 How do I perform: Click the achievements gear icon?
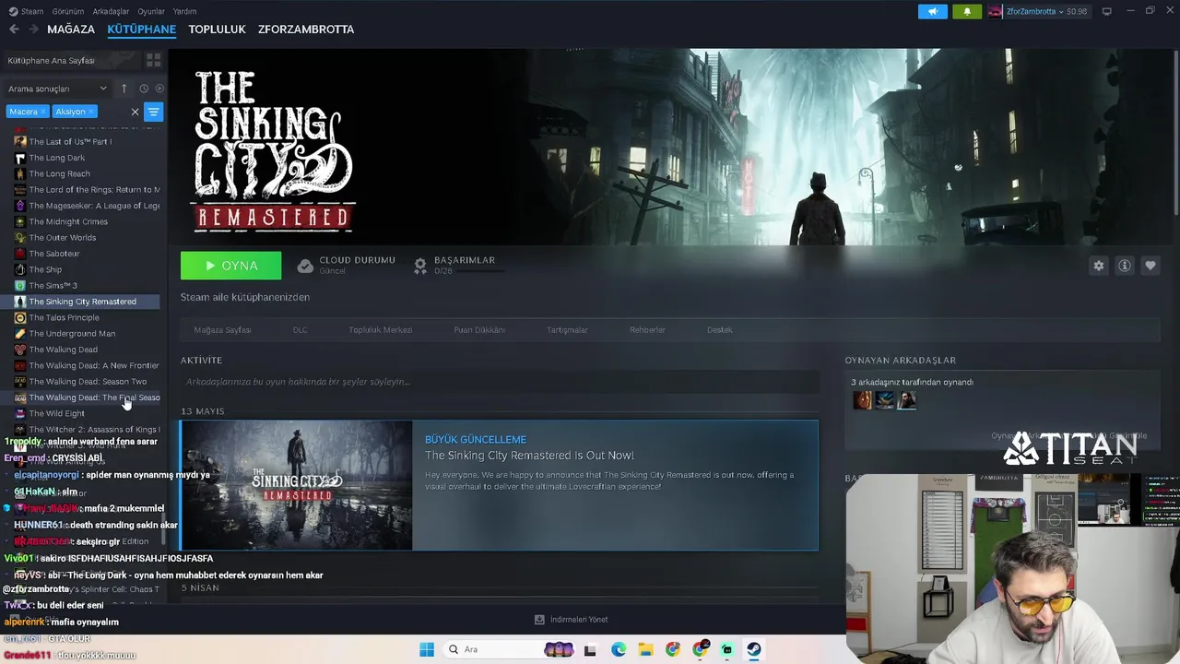[420, 266]
